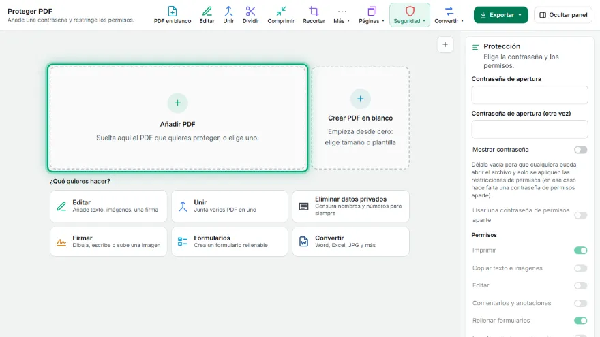The height and width of the screenshot is (337, 600).
Task: Open the Firmar card
Action: 108,242
